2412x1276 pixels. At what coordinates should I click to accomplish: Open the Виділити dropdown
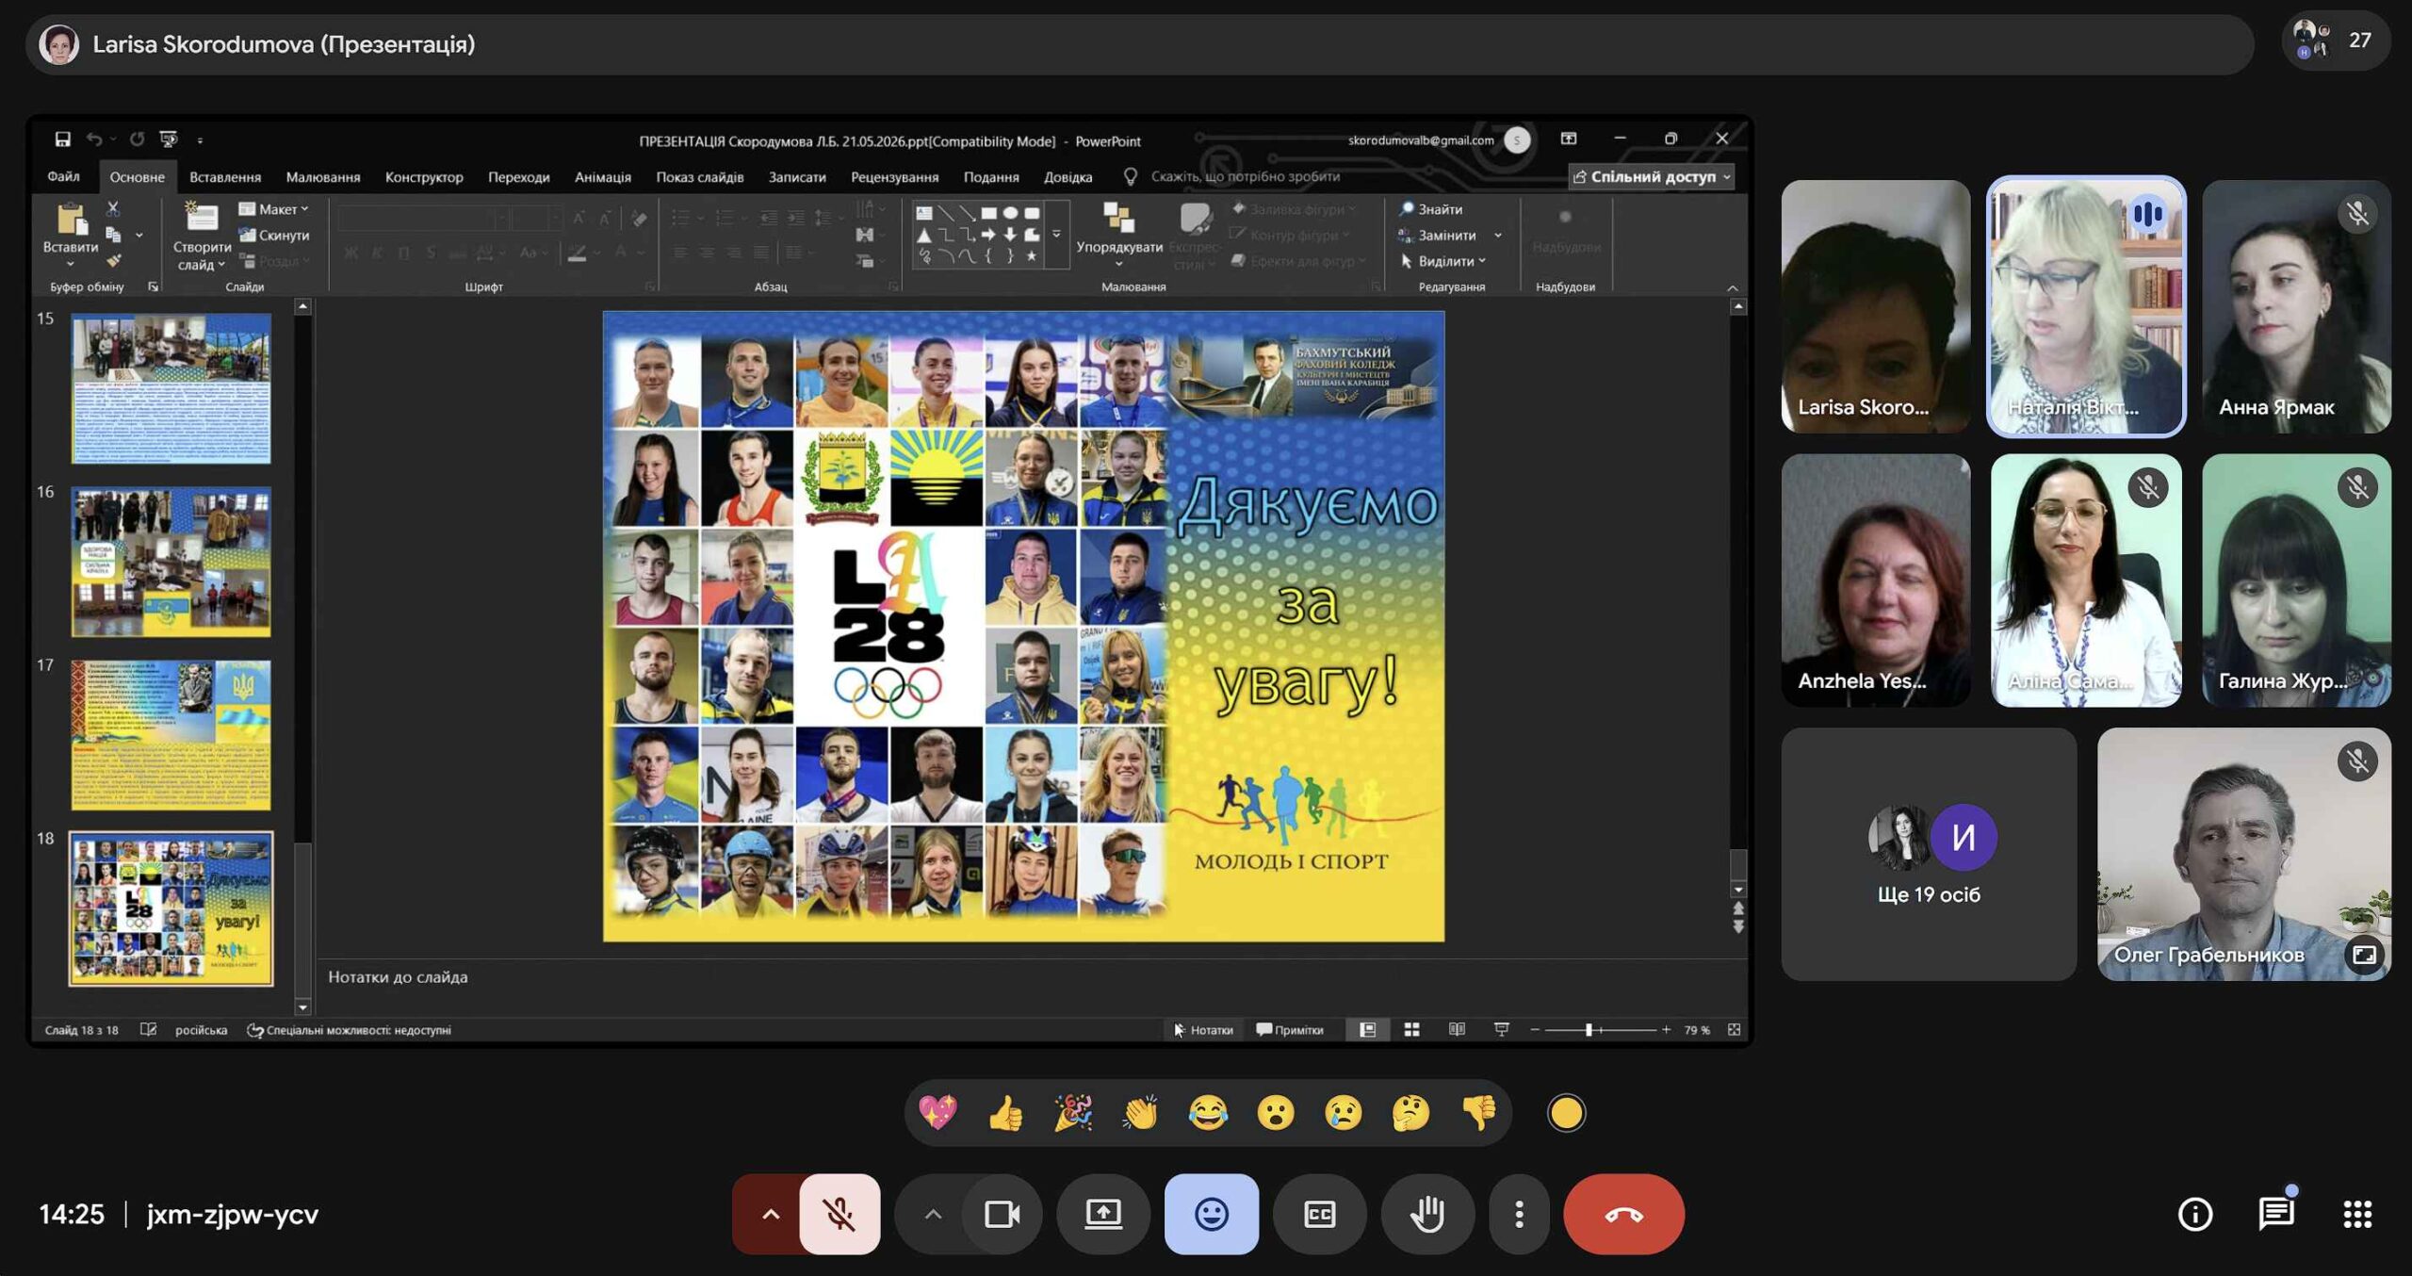1442,260
